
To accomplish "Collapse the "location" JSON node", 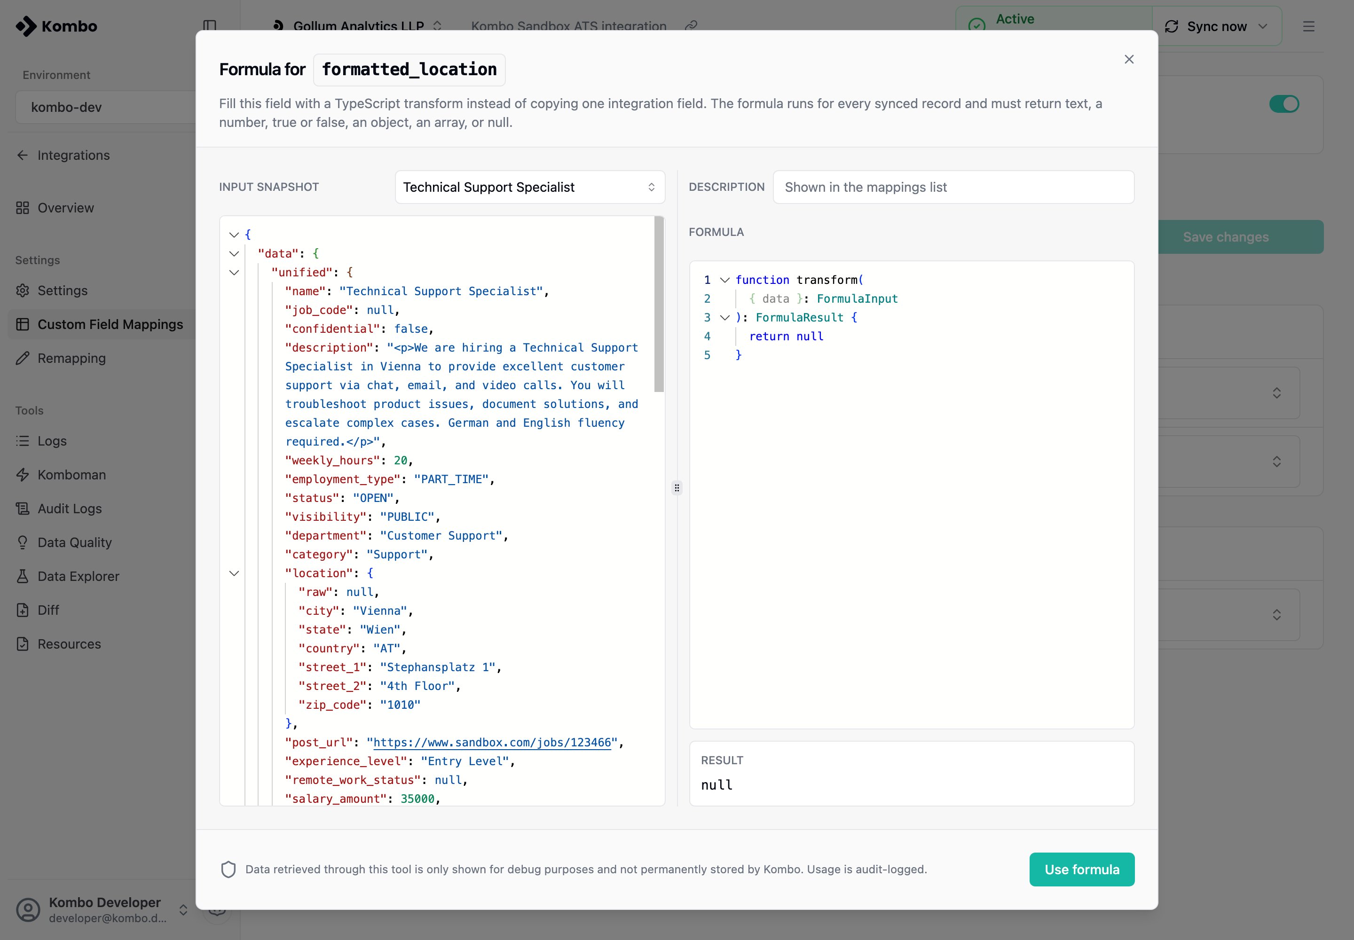I will click(x=234, y=573).
